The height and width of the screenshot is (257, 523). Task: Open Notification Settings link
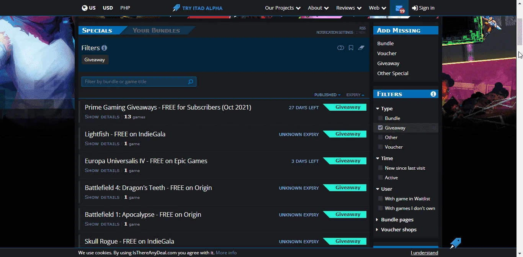pyautogui.click(x=335, y=33)
